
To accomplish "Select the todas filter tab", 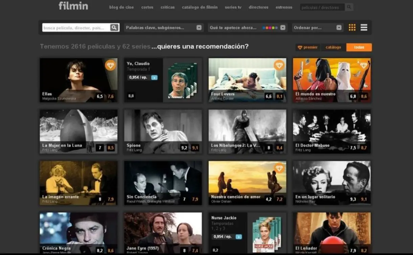I will [x=359, y=47].
